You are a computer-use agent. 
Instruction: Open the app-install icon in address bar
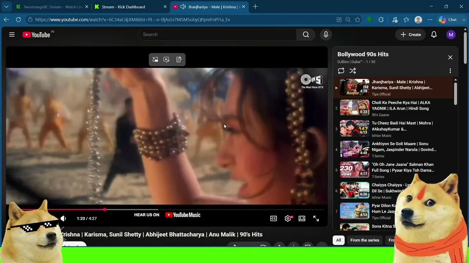click(339, 20)
